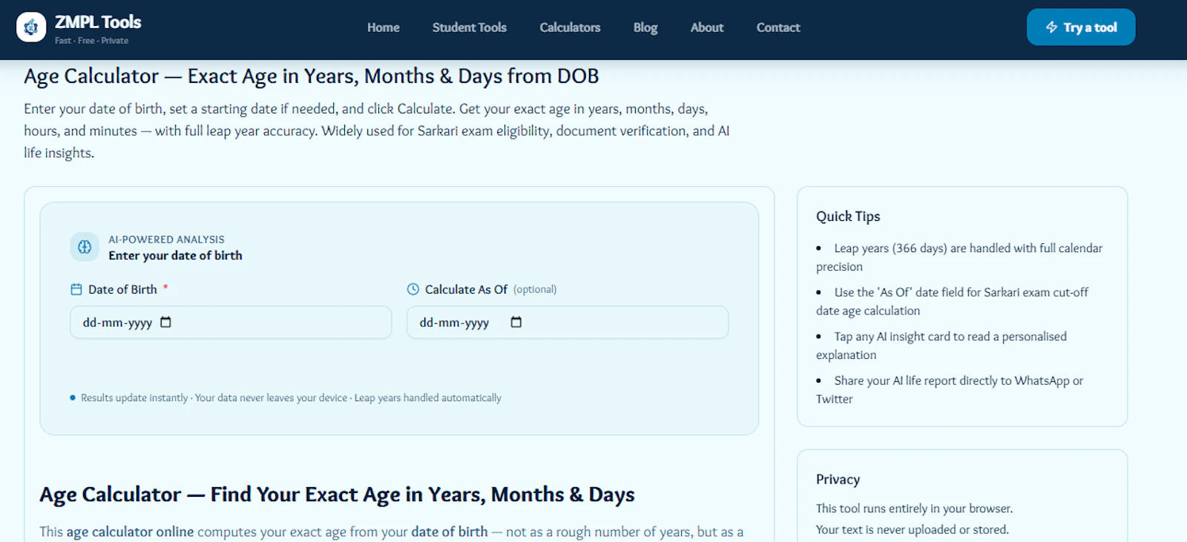This screenshot has width=1187, height=542.
Task: Click the '(optional)' label text
Action: pos(535,289)
